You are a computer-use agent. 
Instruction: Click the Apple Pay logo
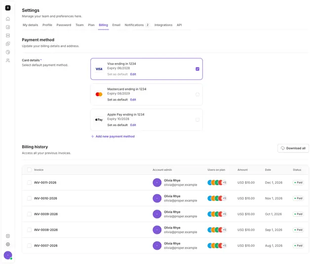(99, 120)
